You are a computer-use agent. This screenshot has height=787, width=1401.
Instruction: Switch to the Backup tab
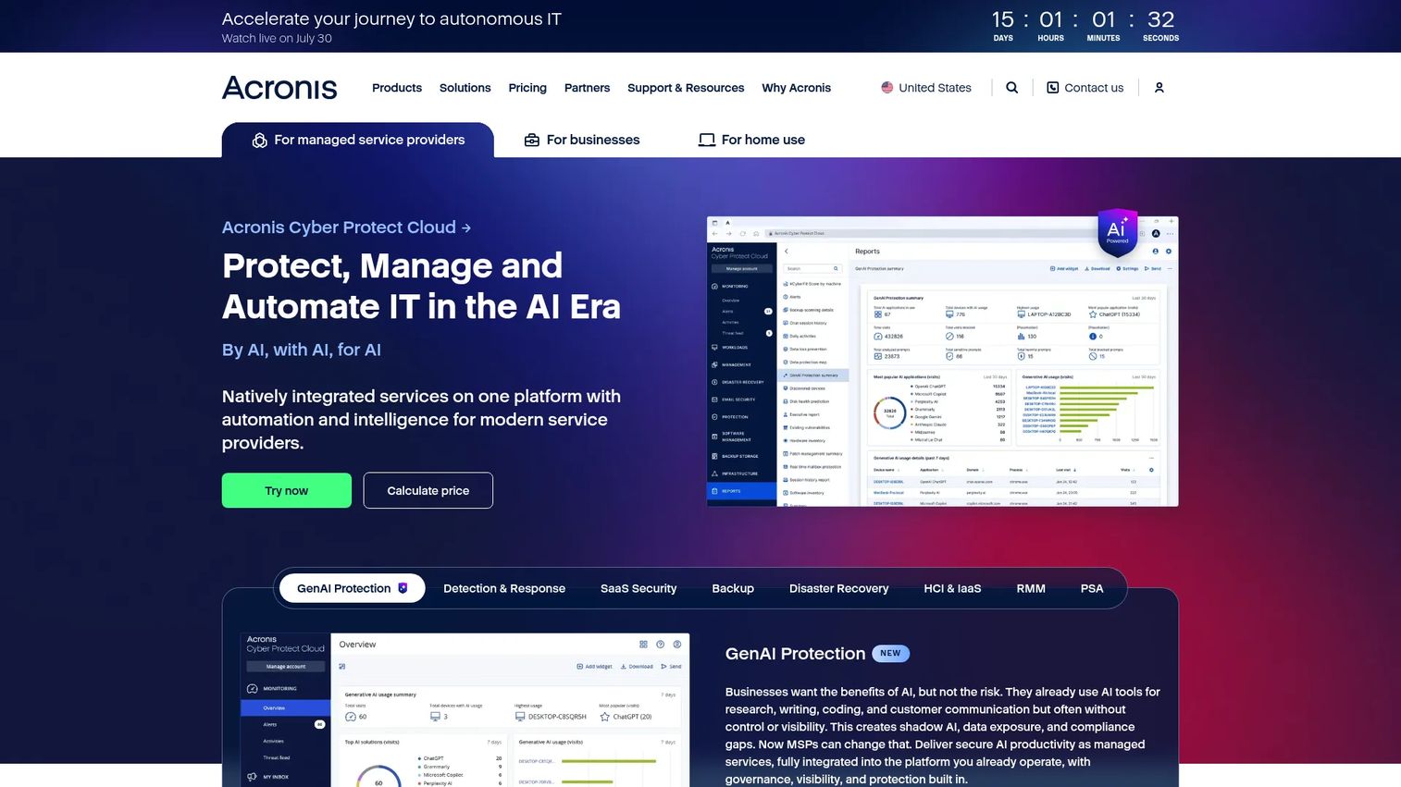coord(733,588)
